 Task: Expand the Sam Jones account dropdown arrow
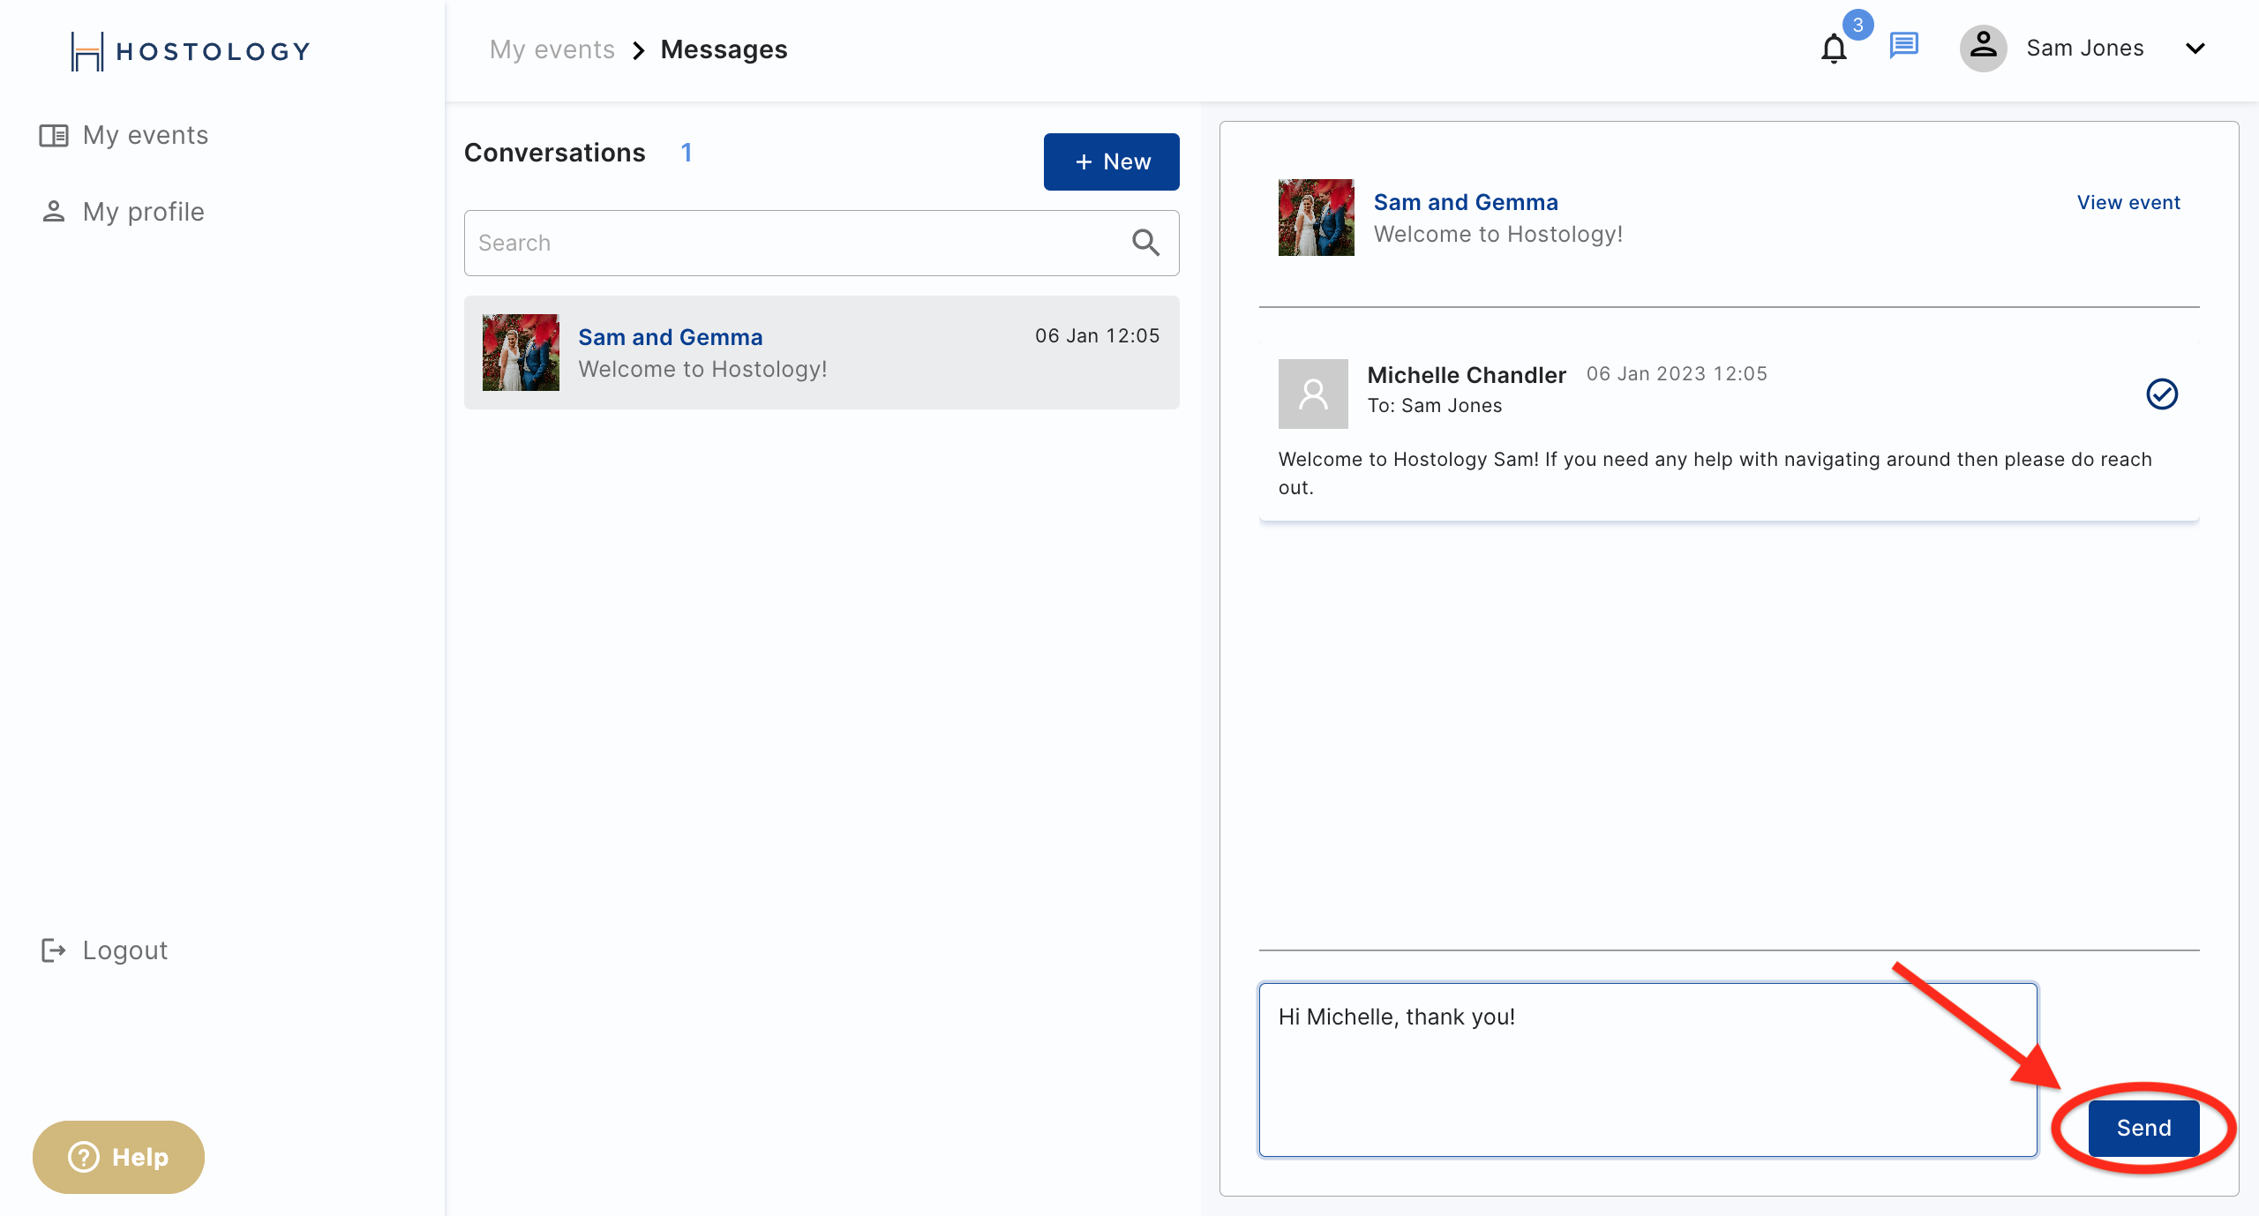[2195, 49]
